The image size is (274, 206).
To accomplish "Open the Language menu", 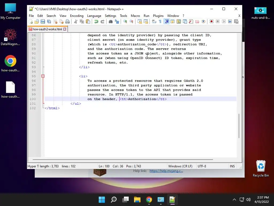I will pyautogui.click(x=94, y=16).
